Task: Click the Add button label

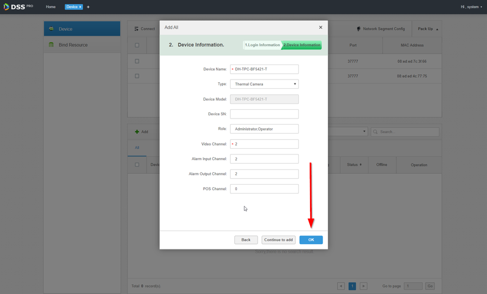Action: (144, 132)
